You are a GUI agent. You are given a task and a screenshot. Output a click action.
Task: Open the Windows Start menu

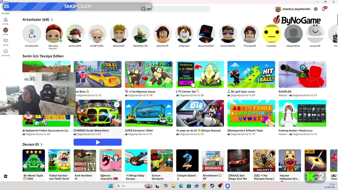pyautogui.click(x=111, y=186)
